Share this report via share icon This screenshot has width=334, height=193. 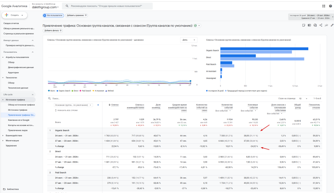click(x=321, y=25)
